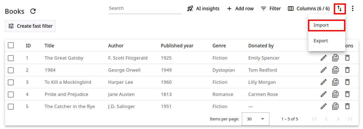Choose Import from the dropdown menu
The image size is (363, 129).
[x=326, y=25]
